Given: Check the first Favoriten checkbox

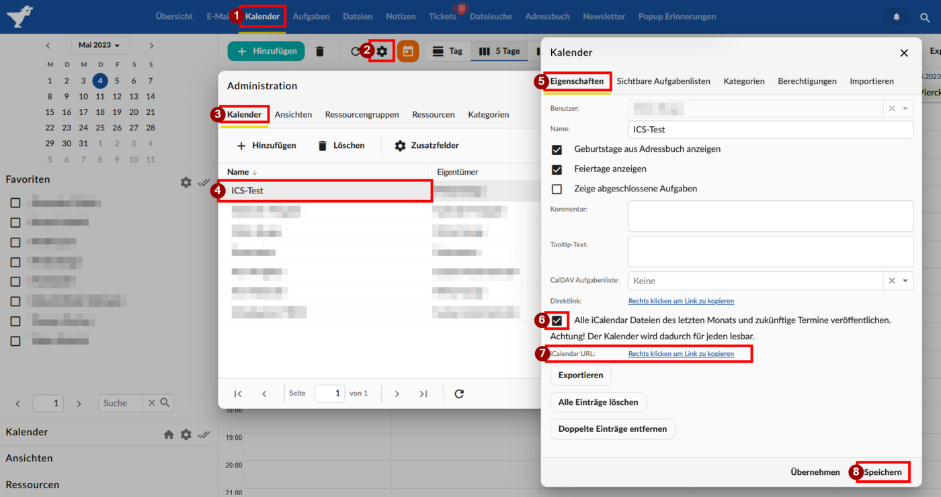Looking at the screenshot, I should 15,202.
